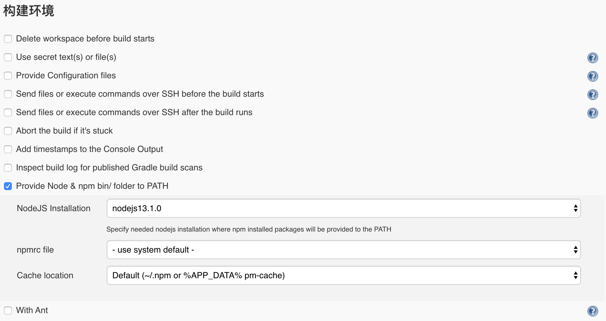Tick the With Ant checkbox
This screenshot has width=606, height=321.
coord(8,310)
